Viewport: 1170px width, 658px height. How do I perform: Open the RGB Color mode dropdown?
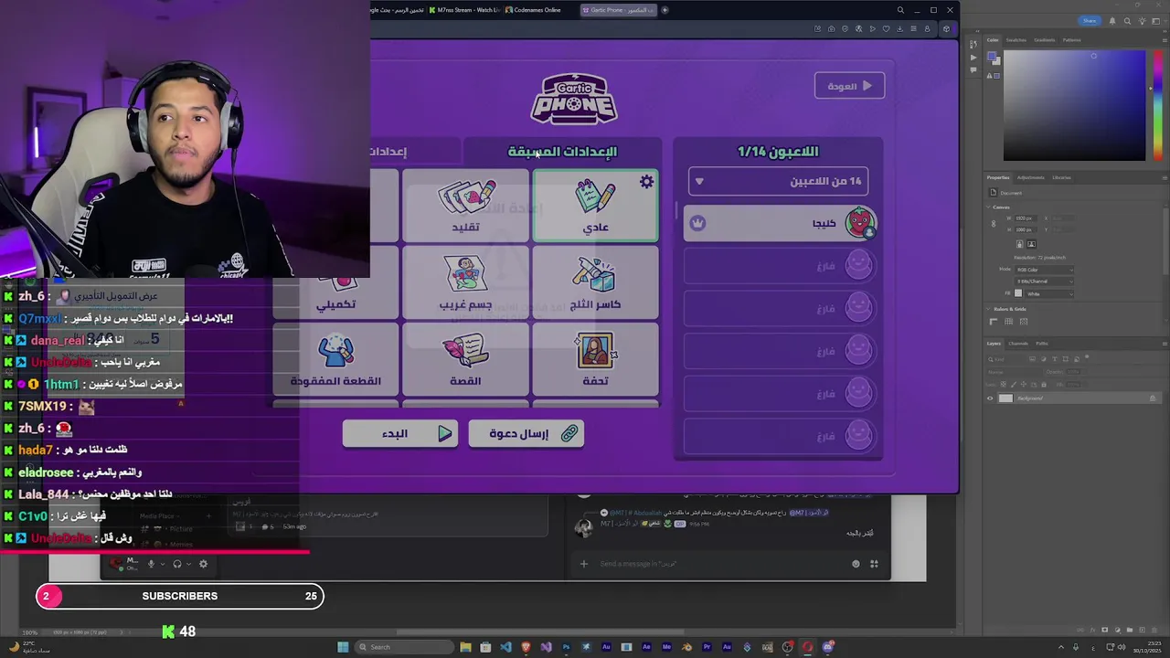[1042, 270]
